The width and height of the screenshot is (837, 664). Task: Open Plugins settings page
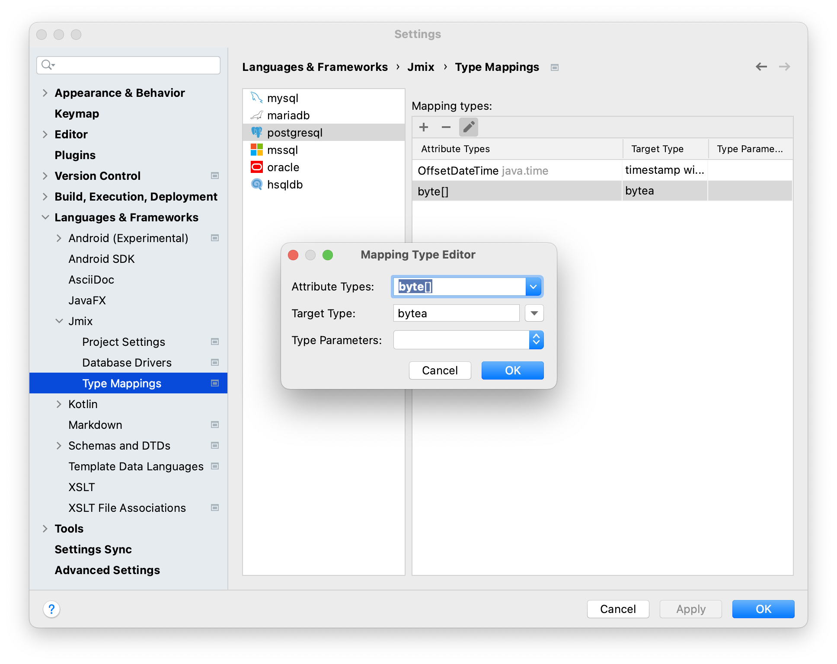pyautogui.click(x=75, y=155)
